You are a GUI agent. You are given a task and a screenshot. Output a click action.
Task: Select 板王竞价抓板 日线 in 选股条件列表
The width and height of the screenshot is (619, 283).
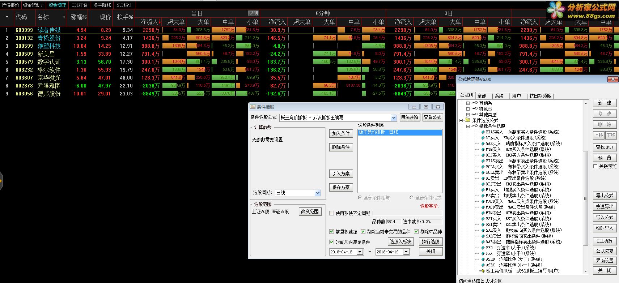(x=400, y=132)
